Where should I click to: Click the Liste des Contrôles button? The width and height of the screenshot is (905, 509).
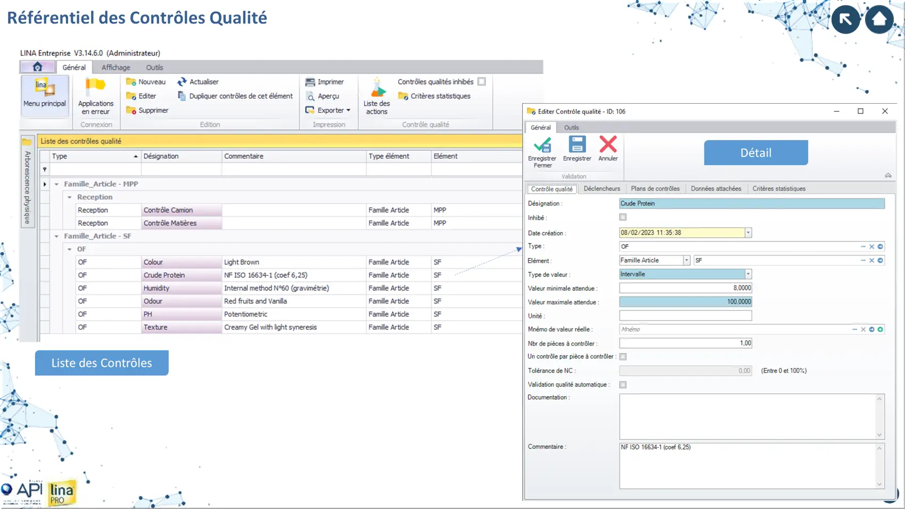102,363
